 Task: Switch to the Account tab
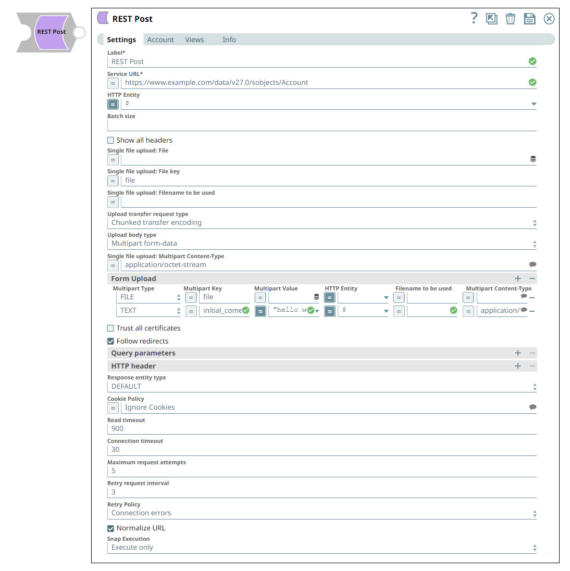pyautogui.click(x=160, y=40)
